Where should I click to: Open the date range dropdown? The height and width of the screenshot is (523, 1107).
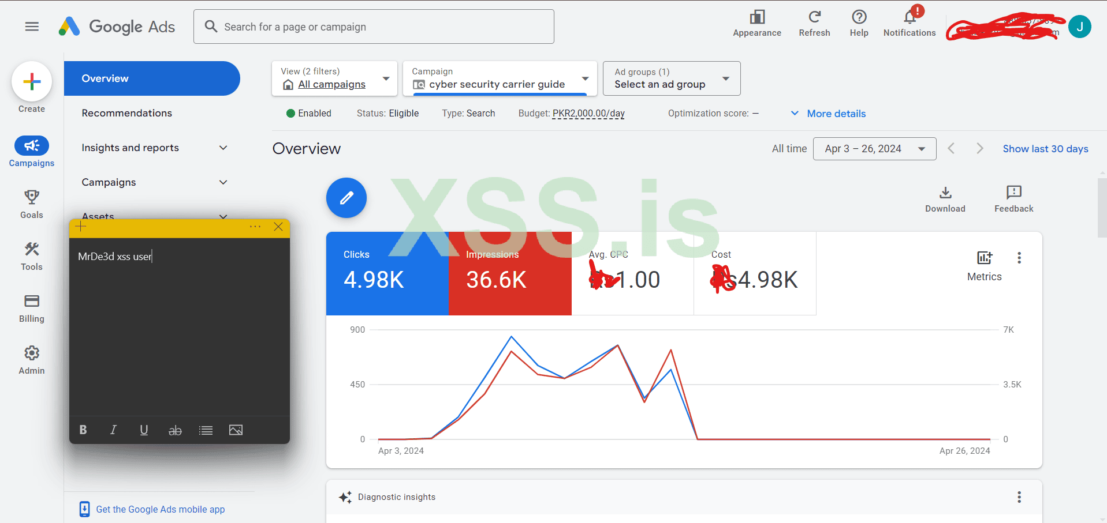875,149
